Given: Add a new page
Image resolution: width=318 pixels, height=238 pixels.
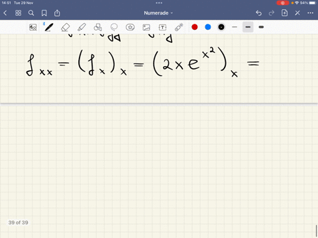Looking at the screenshot, I should pyautogui.click(x=284, y=13).
